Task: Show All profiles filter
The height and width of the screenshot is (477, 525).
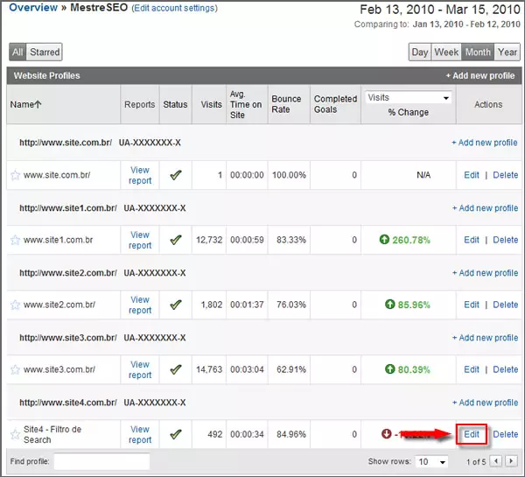Action: tap(17, 53)
